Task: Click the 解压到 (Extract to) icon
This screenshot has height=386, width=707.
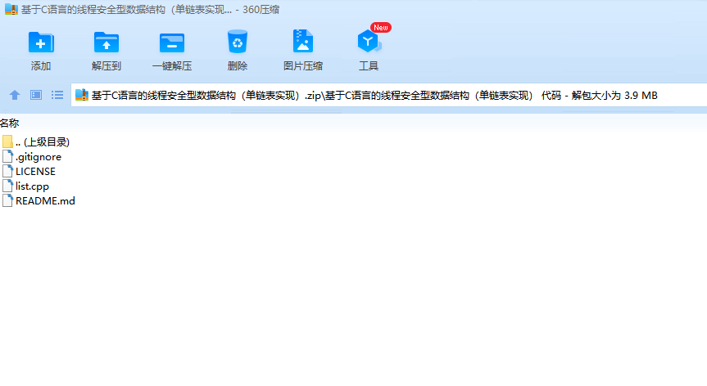Action: click(x=107, y=43)
